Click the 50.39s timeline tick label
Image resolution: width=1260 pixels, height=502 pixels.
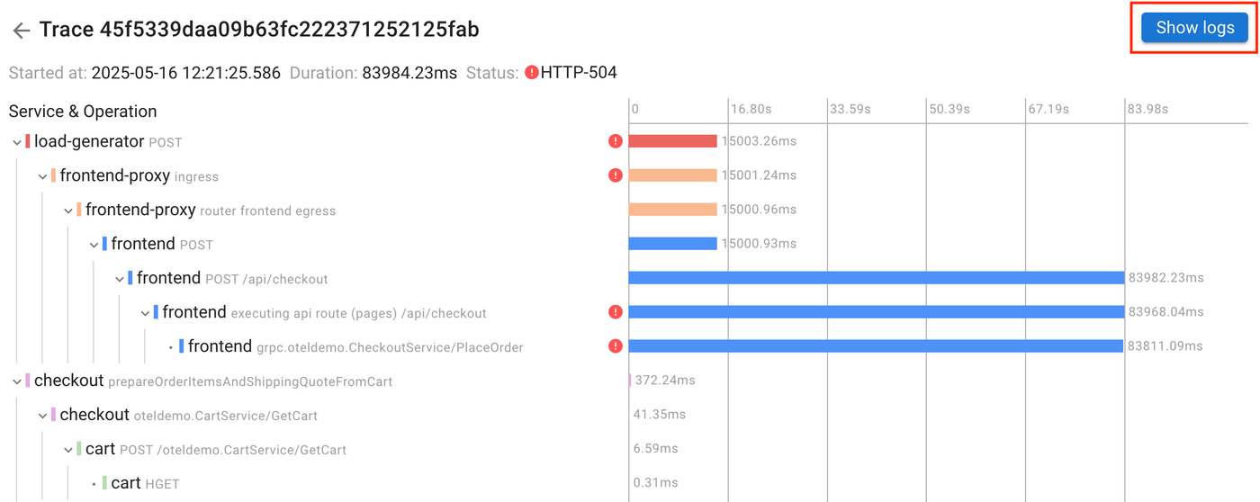[x=949, y=109]
